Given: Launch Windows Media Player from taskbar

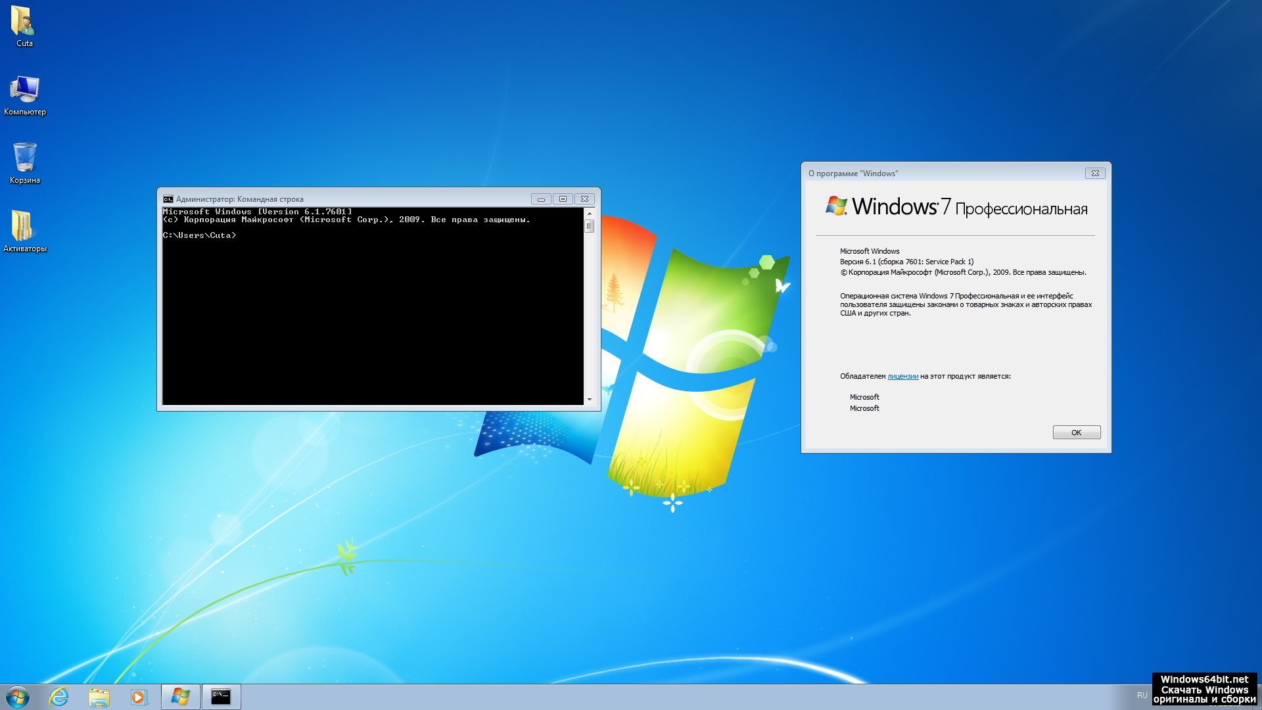Looking at the screenshot, I should 139,697.
